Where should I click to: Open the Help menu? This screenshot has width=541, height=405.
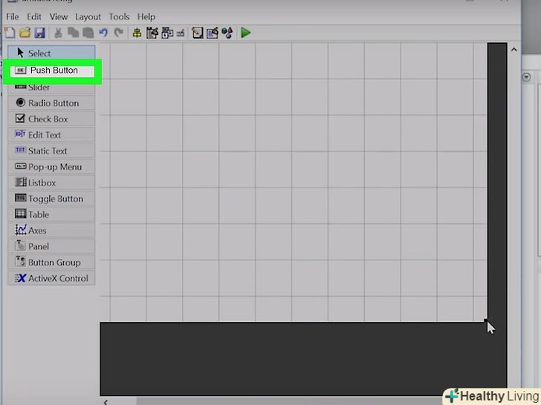pyautogui.click(x=146, y=16)
